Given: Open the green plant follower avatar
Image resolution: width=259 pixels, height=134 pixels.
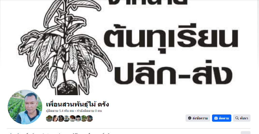Looking at the screenshot, I should [x=84, y=119].
